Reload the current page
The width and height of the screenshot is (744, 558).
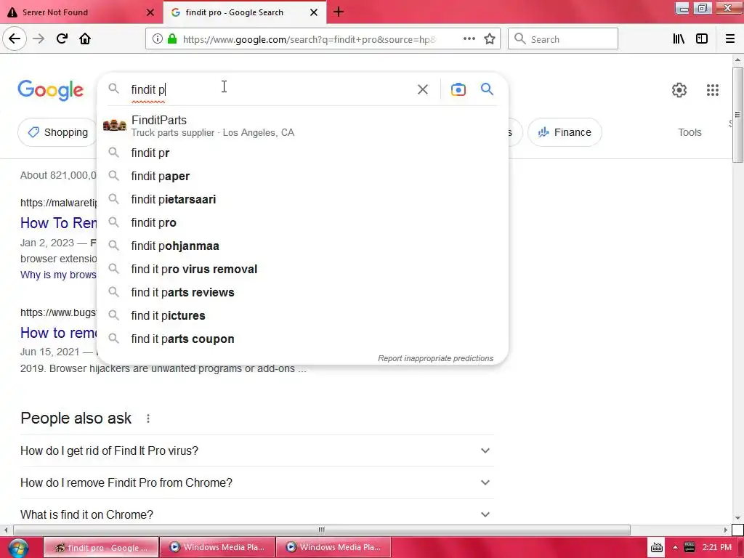[x=62, y=39]
